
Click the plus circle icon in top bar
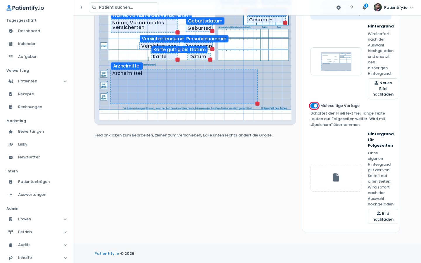(339, 8)
